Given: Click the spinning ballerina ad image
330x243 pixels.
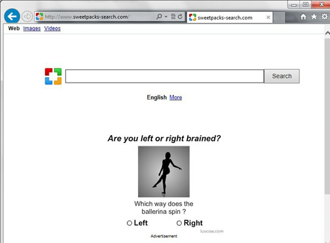Looking at the screenshot, I should [164, 172].
